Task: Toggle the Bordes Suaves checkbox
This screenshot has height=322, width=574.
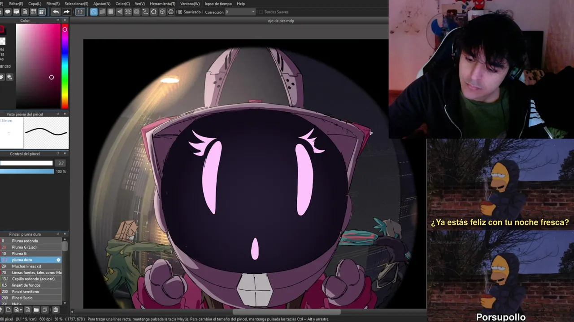Action: click(261, 12)
